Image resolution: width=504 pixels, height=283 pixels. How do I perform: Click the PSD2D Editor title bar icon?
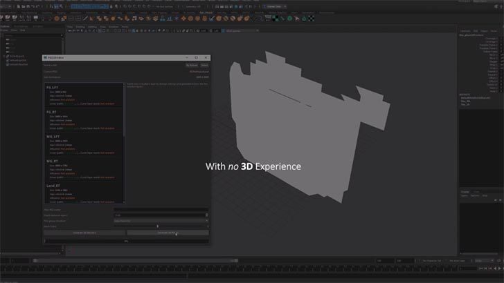[46, 57]
